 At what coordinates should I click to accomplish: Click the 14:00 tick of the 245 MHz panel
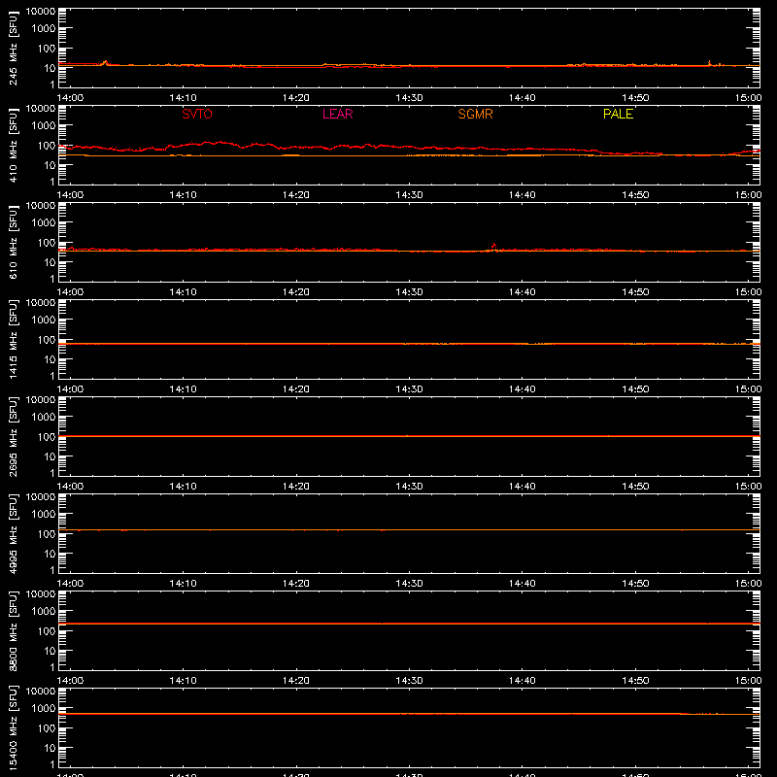tap(70, 98)
